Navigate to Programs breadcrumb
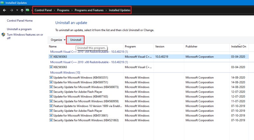254x140 pixels. click(x=63, y=10)
